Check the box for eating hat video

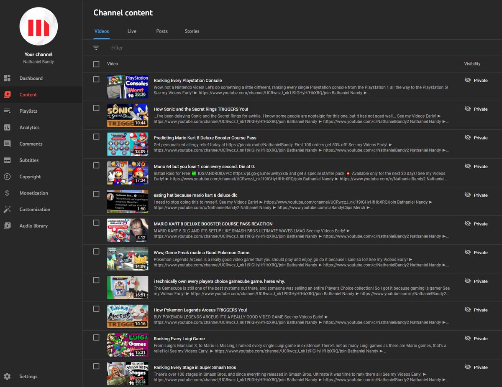(x=96, y=194)
